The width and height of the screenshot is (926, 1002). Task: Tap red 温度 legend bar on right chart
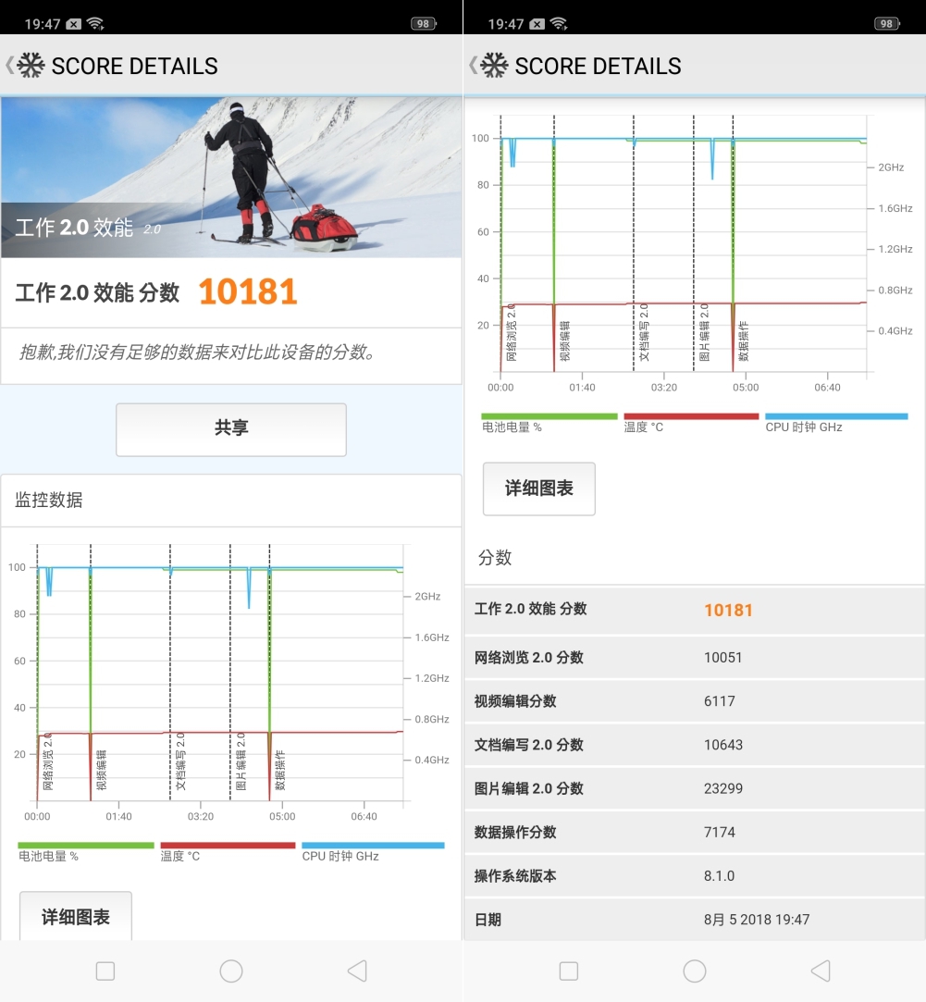[x=691, y=416]
